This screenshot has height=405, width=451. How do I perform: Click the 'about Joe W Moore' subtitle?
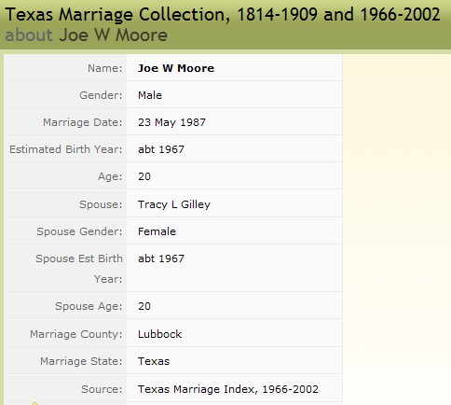(x=87, y=35)
